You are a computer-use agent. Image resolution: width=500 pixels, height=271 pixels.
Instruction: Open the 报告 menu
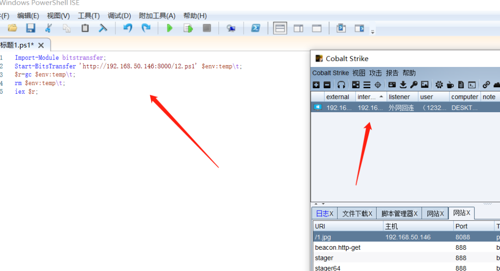tap(392, 73)
